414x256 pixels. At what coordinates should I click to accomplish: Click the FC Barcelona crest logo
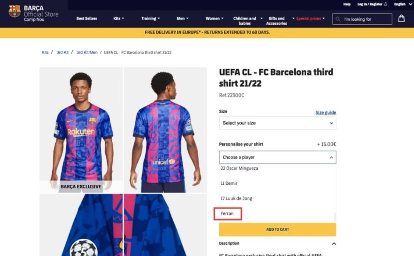point(14,11)
